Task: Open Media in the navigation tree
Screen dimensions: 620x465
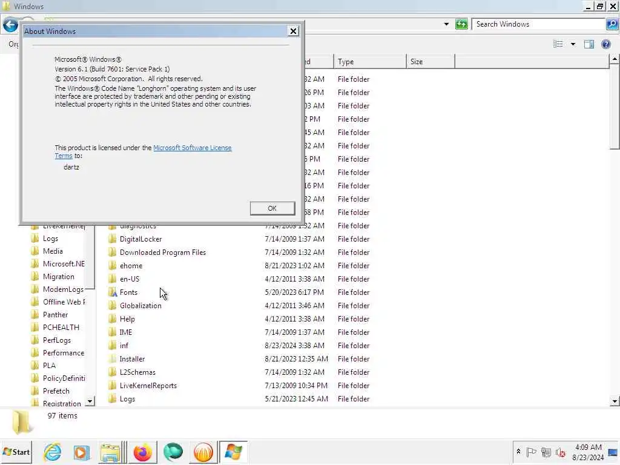Action: [53, 251]
